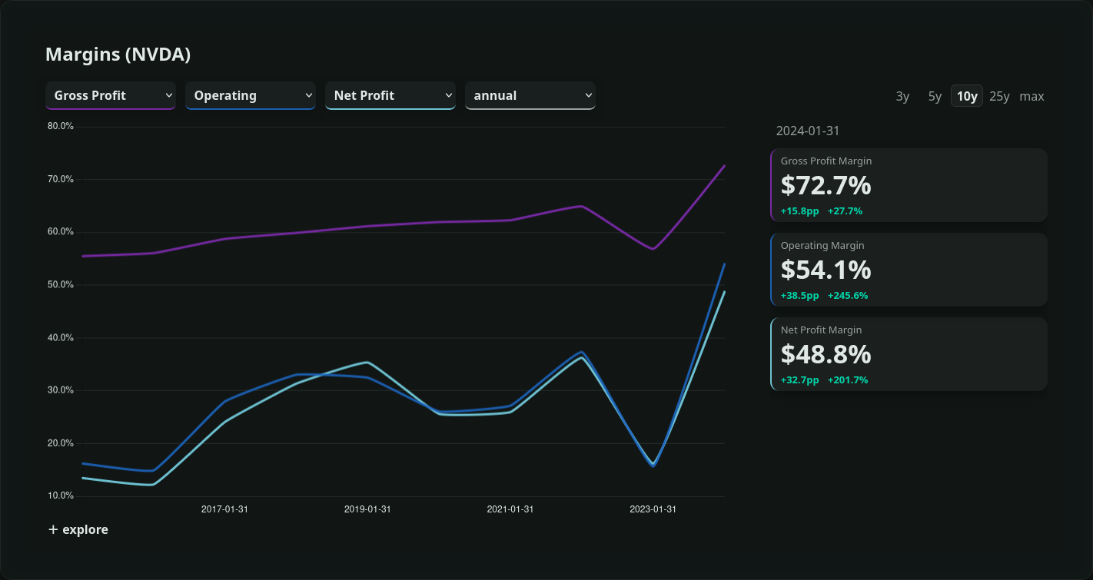Switch to the 25y time range
This screenshot has height=580, width=1093.
pyautogui.click(x=999, y=96)
